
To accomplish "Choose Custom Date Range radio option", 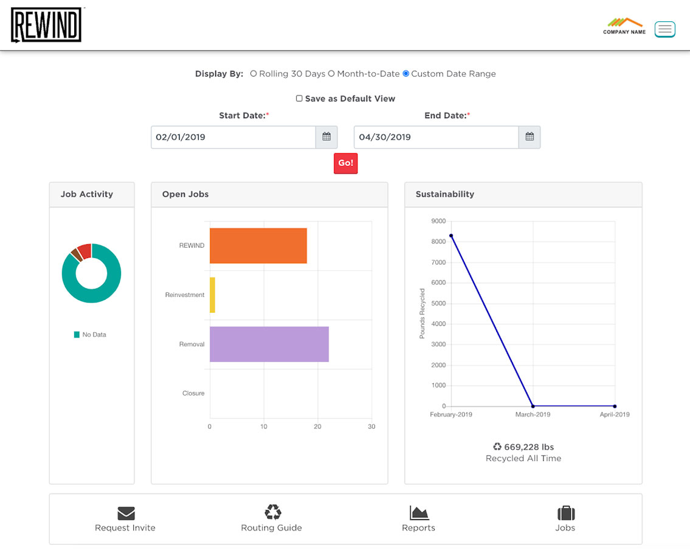I will (406, 74).
